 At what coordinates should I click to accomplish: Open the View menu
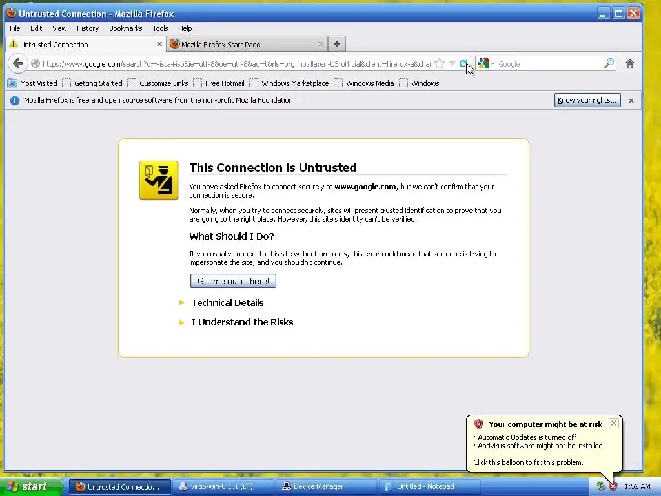pyautogui.click(x=59, y=28)
